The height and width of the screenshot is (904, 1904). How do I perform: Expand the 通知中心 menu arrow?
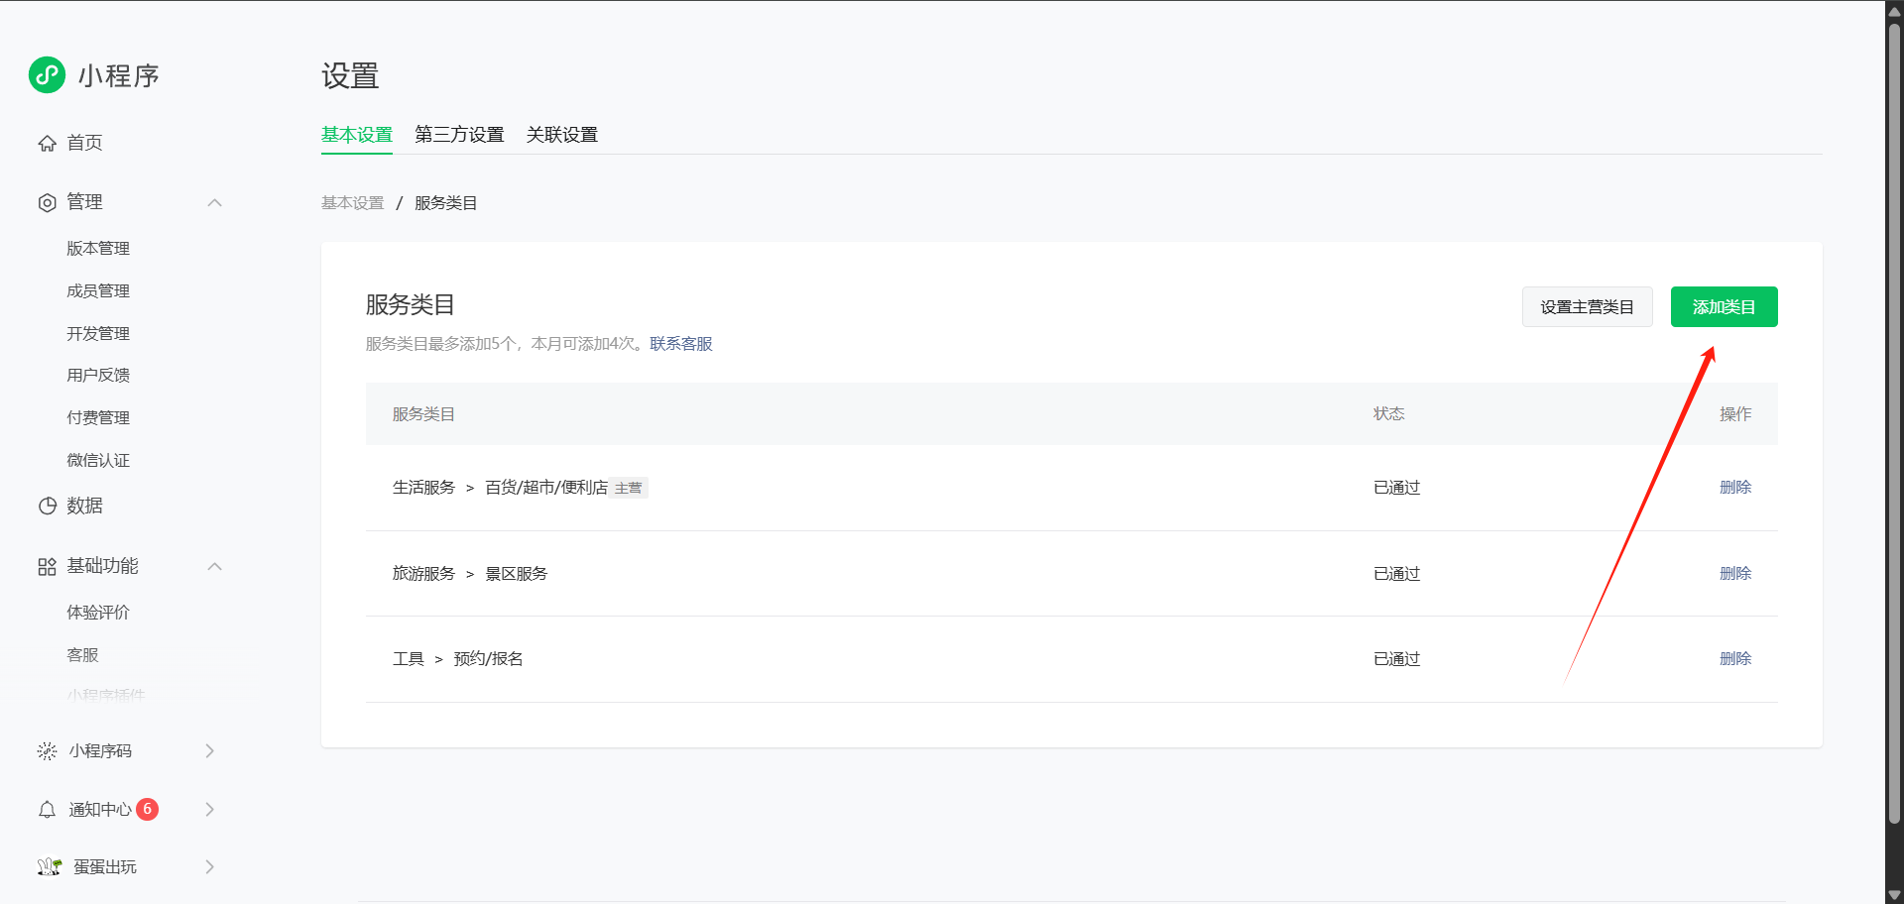209,810
